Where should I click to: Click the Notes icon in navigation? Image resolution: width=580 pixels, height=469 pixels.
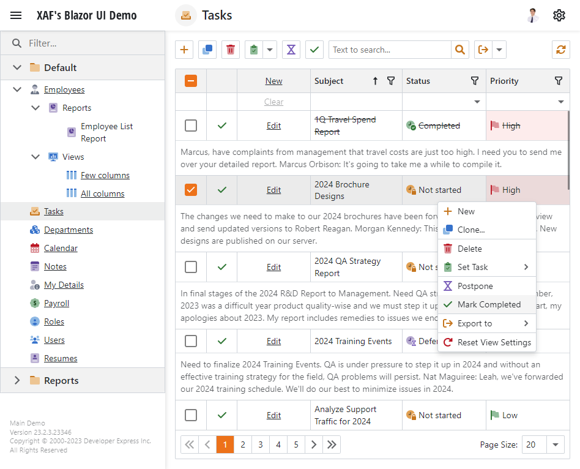[x=35, y=266]
